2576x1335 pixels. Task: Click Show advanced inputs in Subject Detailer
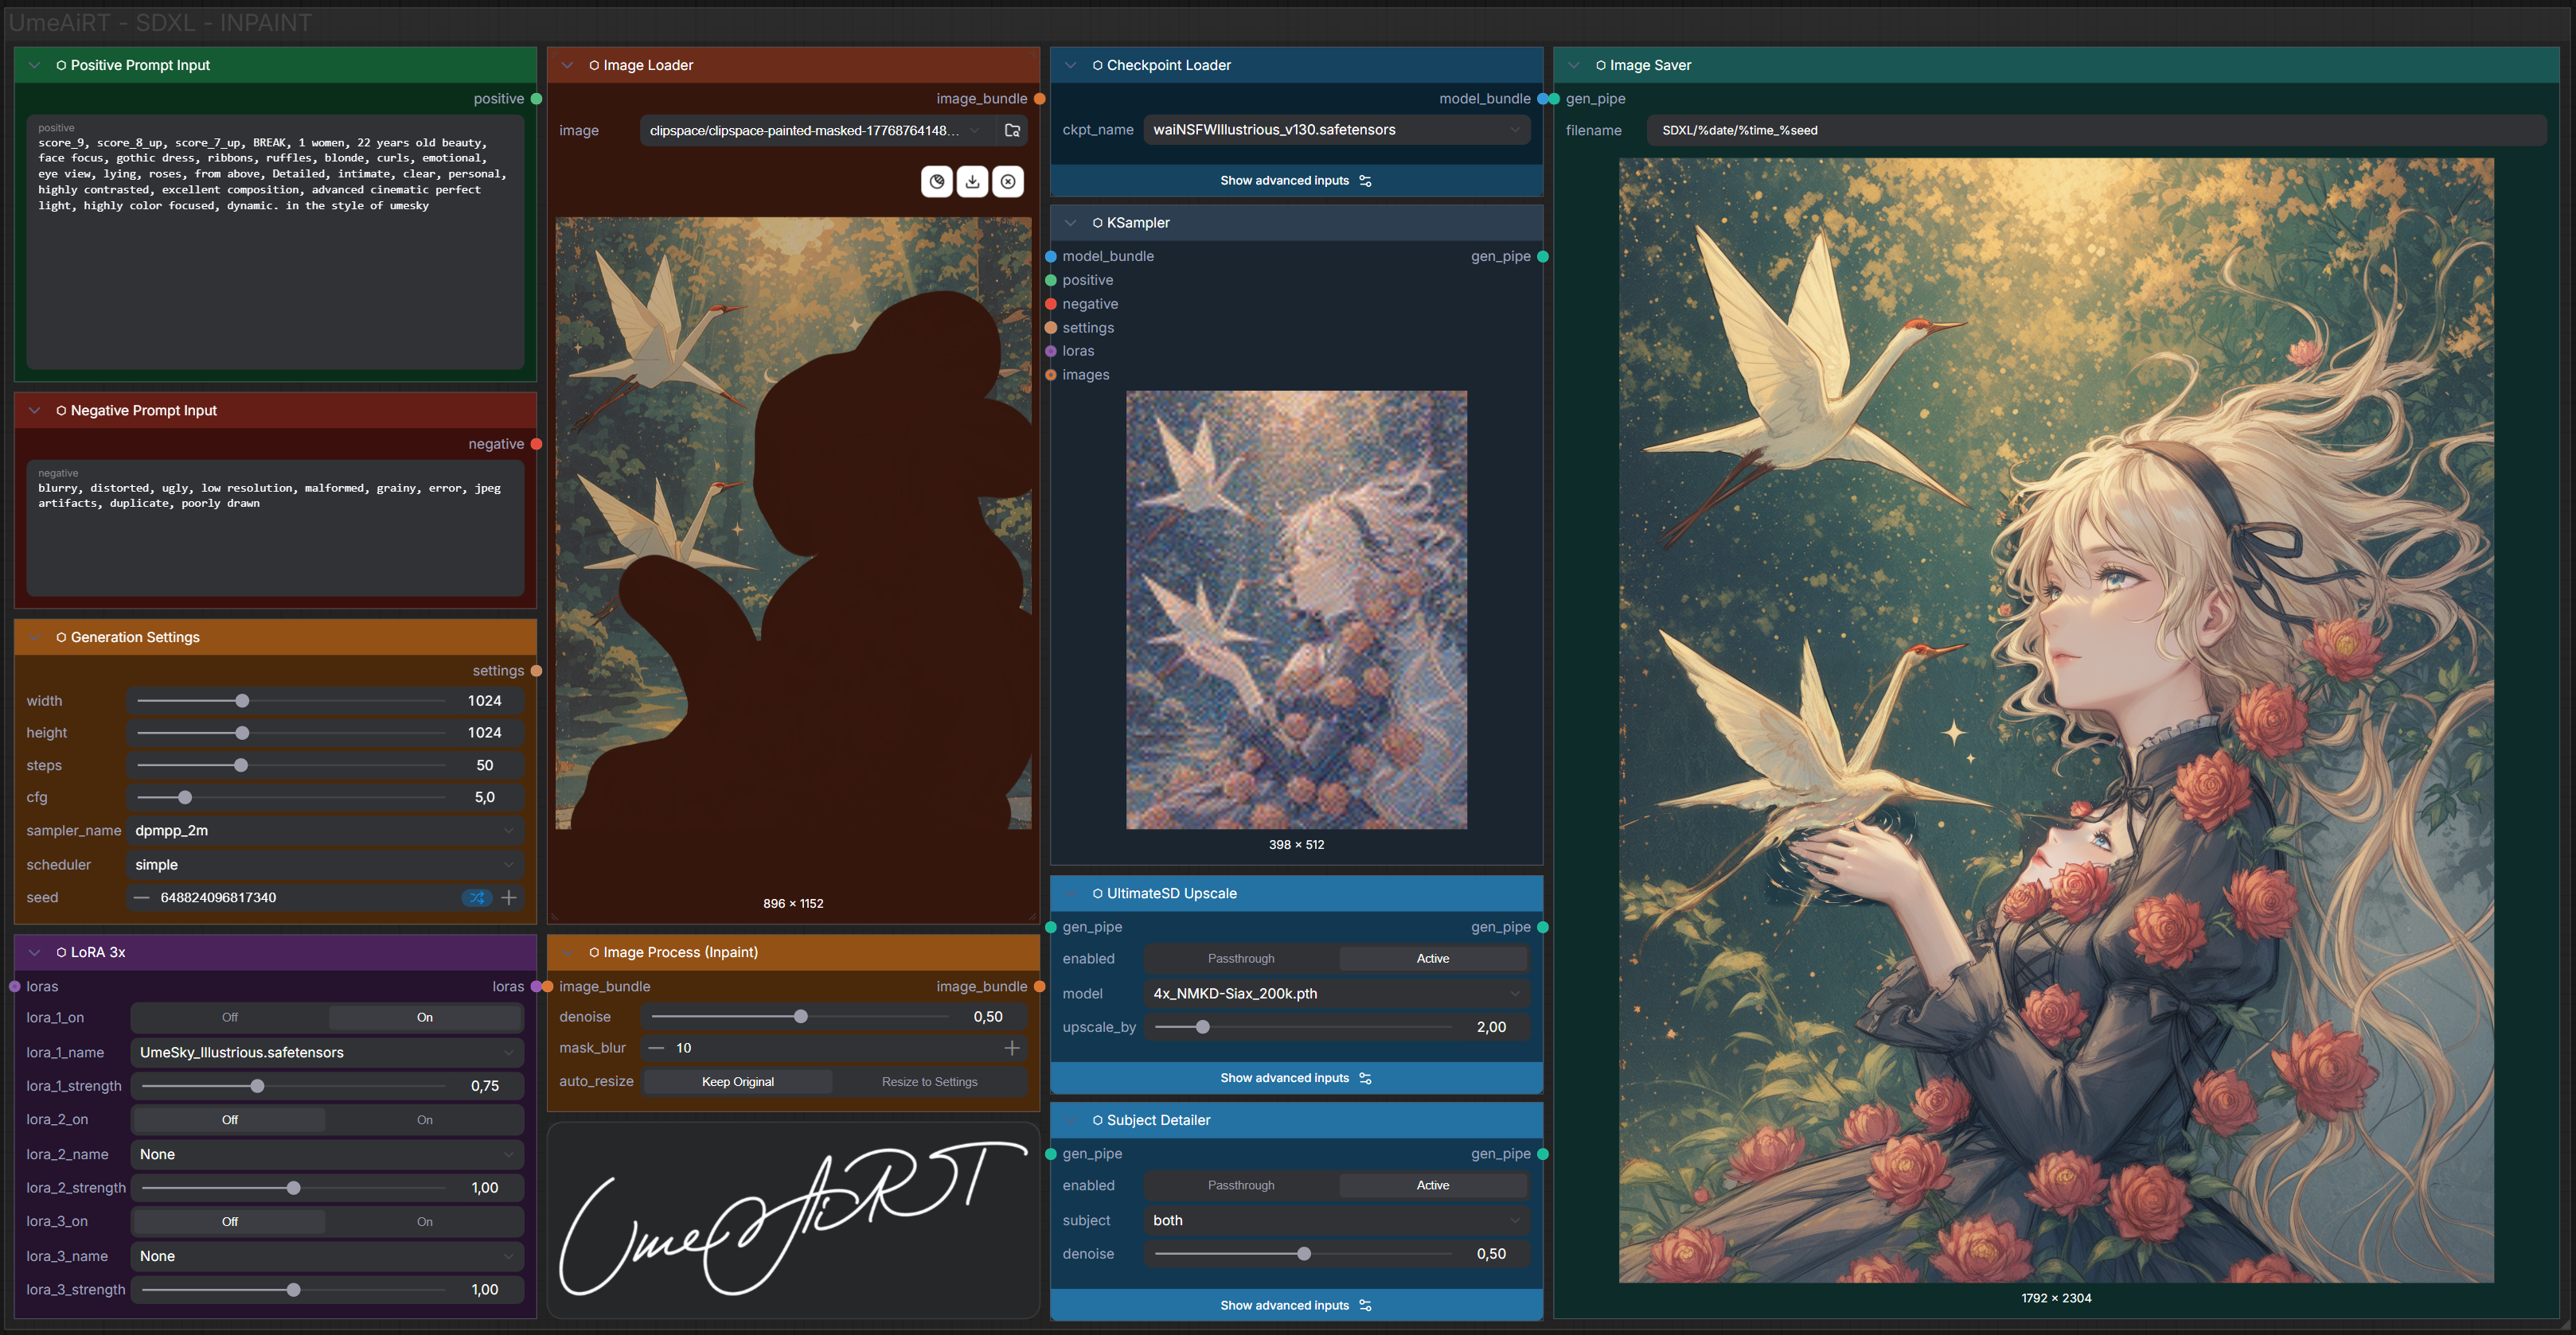coord(1296,1305)
